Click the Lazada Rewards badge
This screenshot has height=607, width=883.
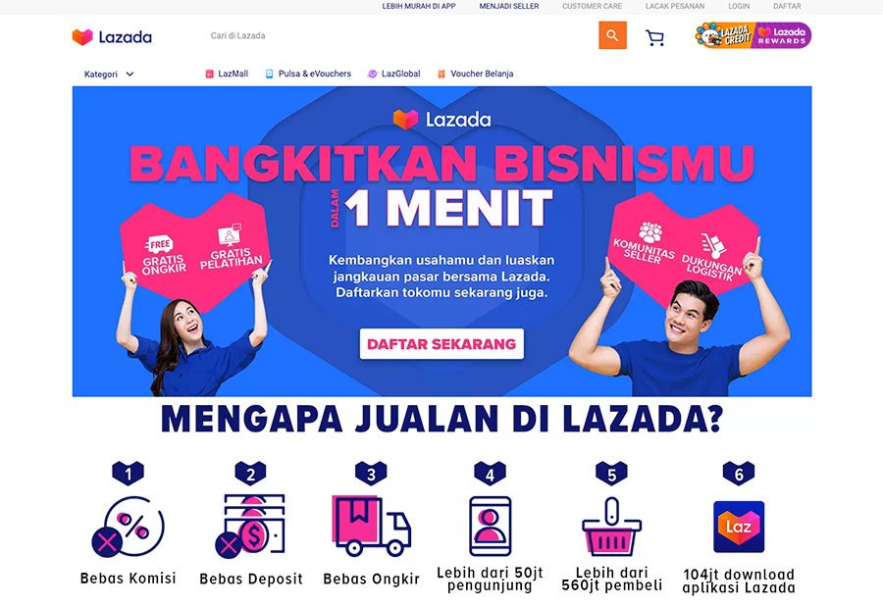(782, 35)
